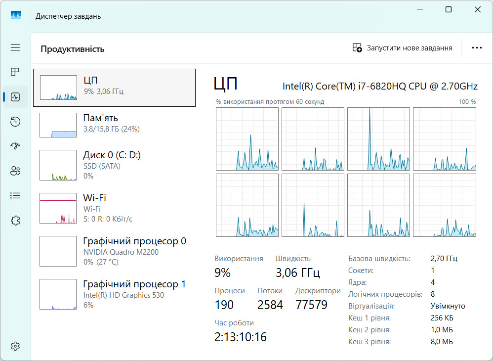Open Task Manager settings gear
The height and width of the screenshot is (361, 493).
[15, 346]
